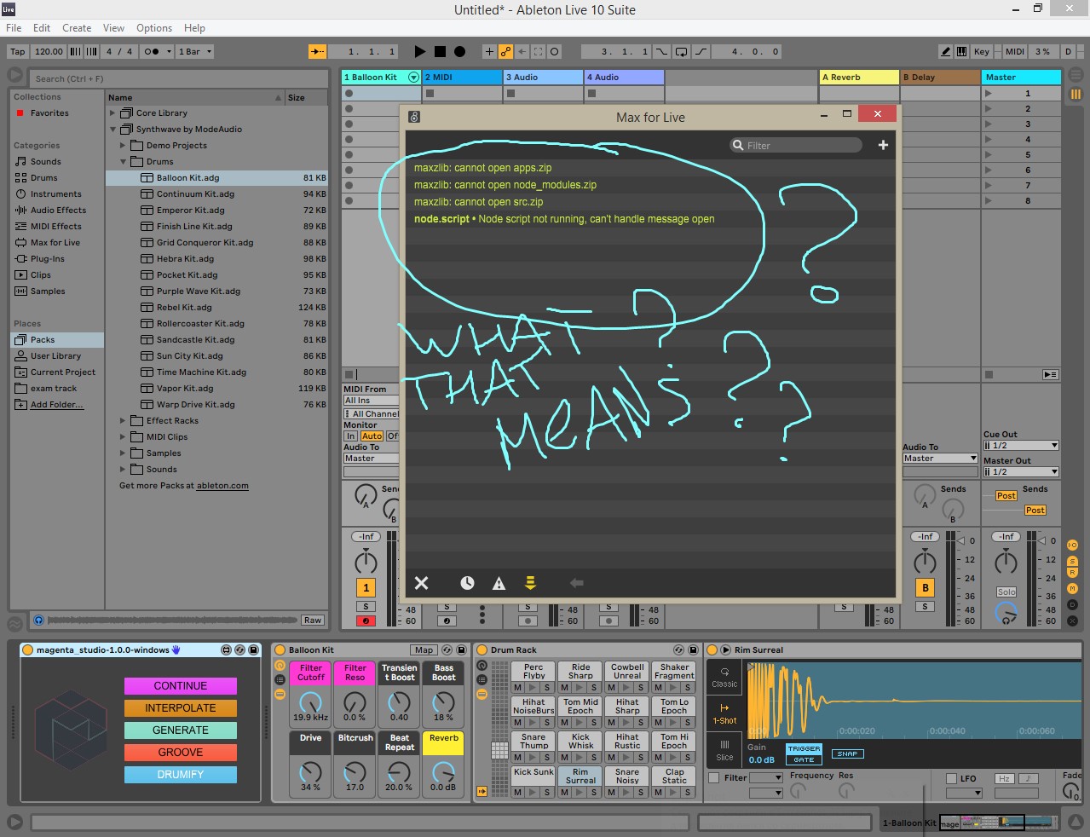The width and height of the screenshot is (1090, 837).
Task: Toggle the computer MIDI keyboard icon
Action: 962,51
